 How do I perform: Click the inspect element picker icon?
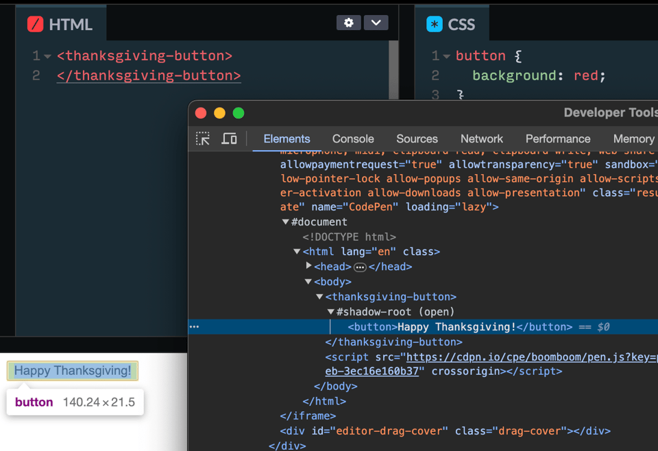[203, 138]
